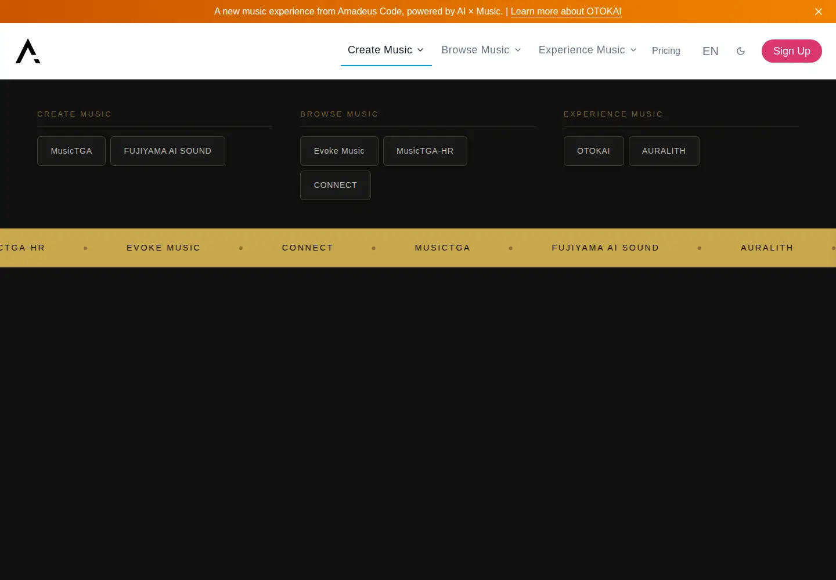Select the AURALITH button under Experience Music
Viewport: 836px width, 580px height.
[664, 151]
